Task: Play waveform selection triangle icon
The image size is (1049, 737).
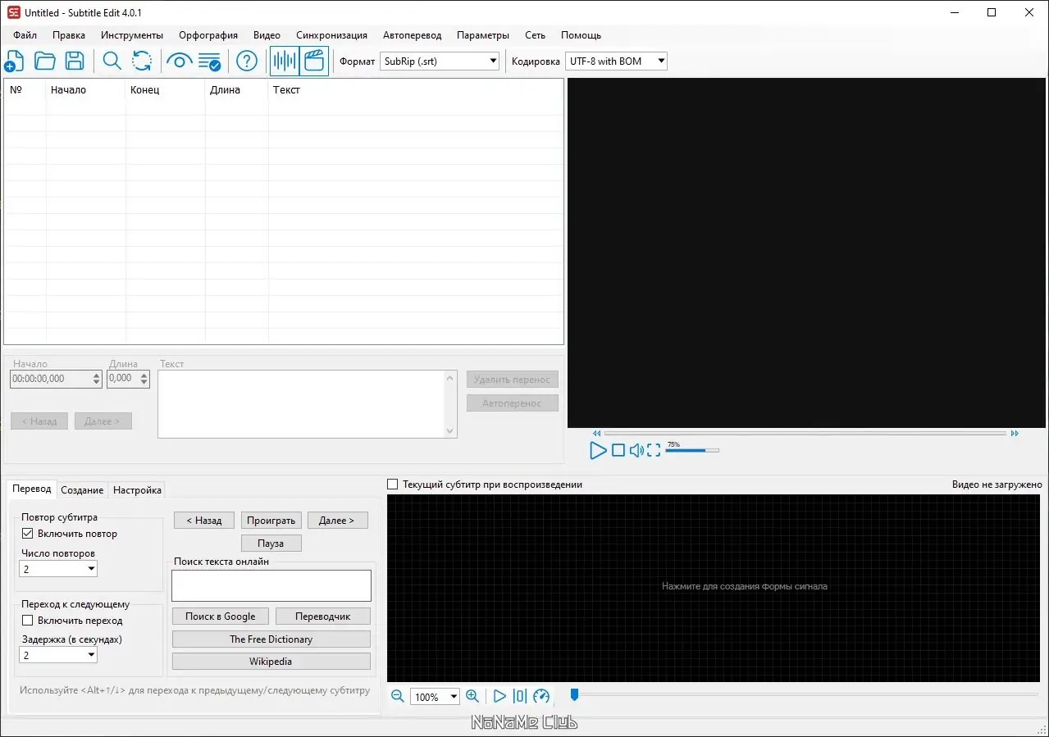Action: tap(499, 696)
